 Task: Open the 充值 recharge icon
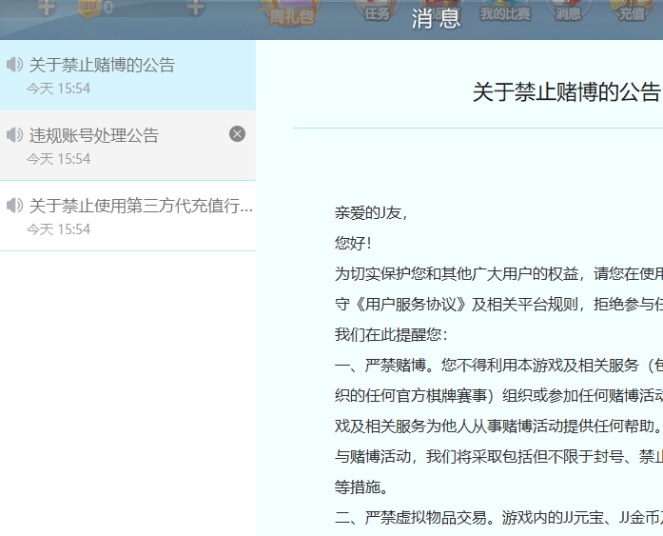tap(632, 10)
